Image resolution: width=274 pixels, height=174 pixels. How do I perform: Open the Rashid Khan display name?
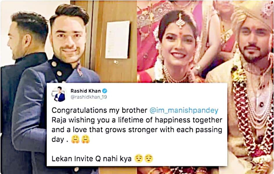[x=86, y=91]
